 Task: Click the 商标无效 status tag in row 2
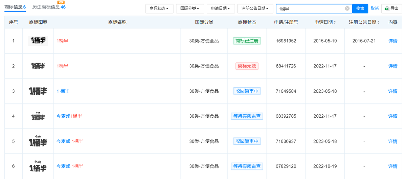247,66
